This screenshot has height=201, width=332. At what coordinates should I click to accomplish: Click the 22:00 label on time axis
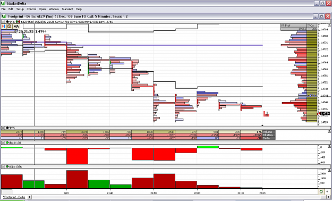pos(197,193)
